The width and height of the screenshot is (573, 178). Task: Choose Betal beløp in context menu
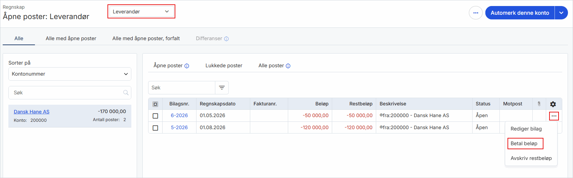coord(524,144)
